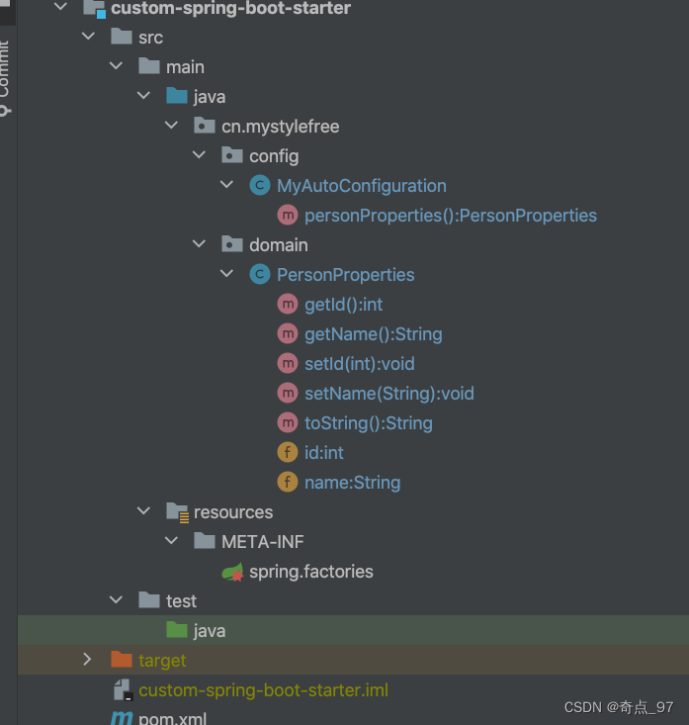The height and width of the screenshot is (725, 689).
Task: Click the PersonProperties class icon
Action: point(260,275)
